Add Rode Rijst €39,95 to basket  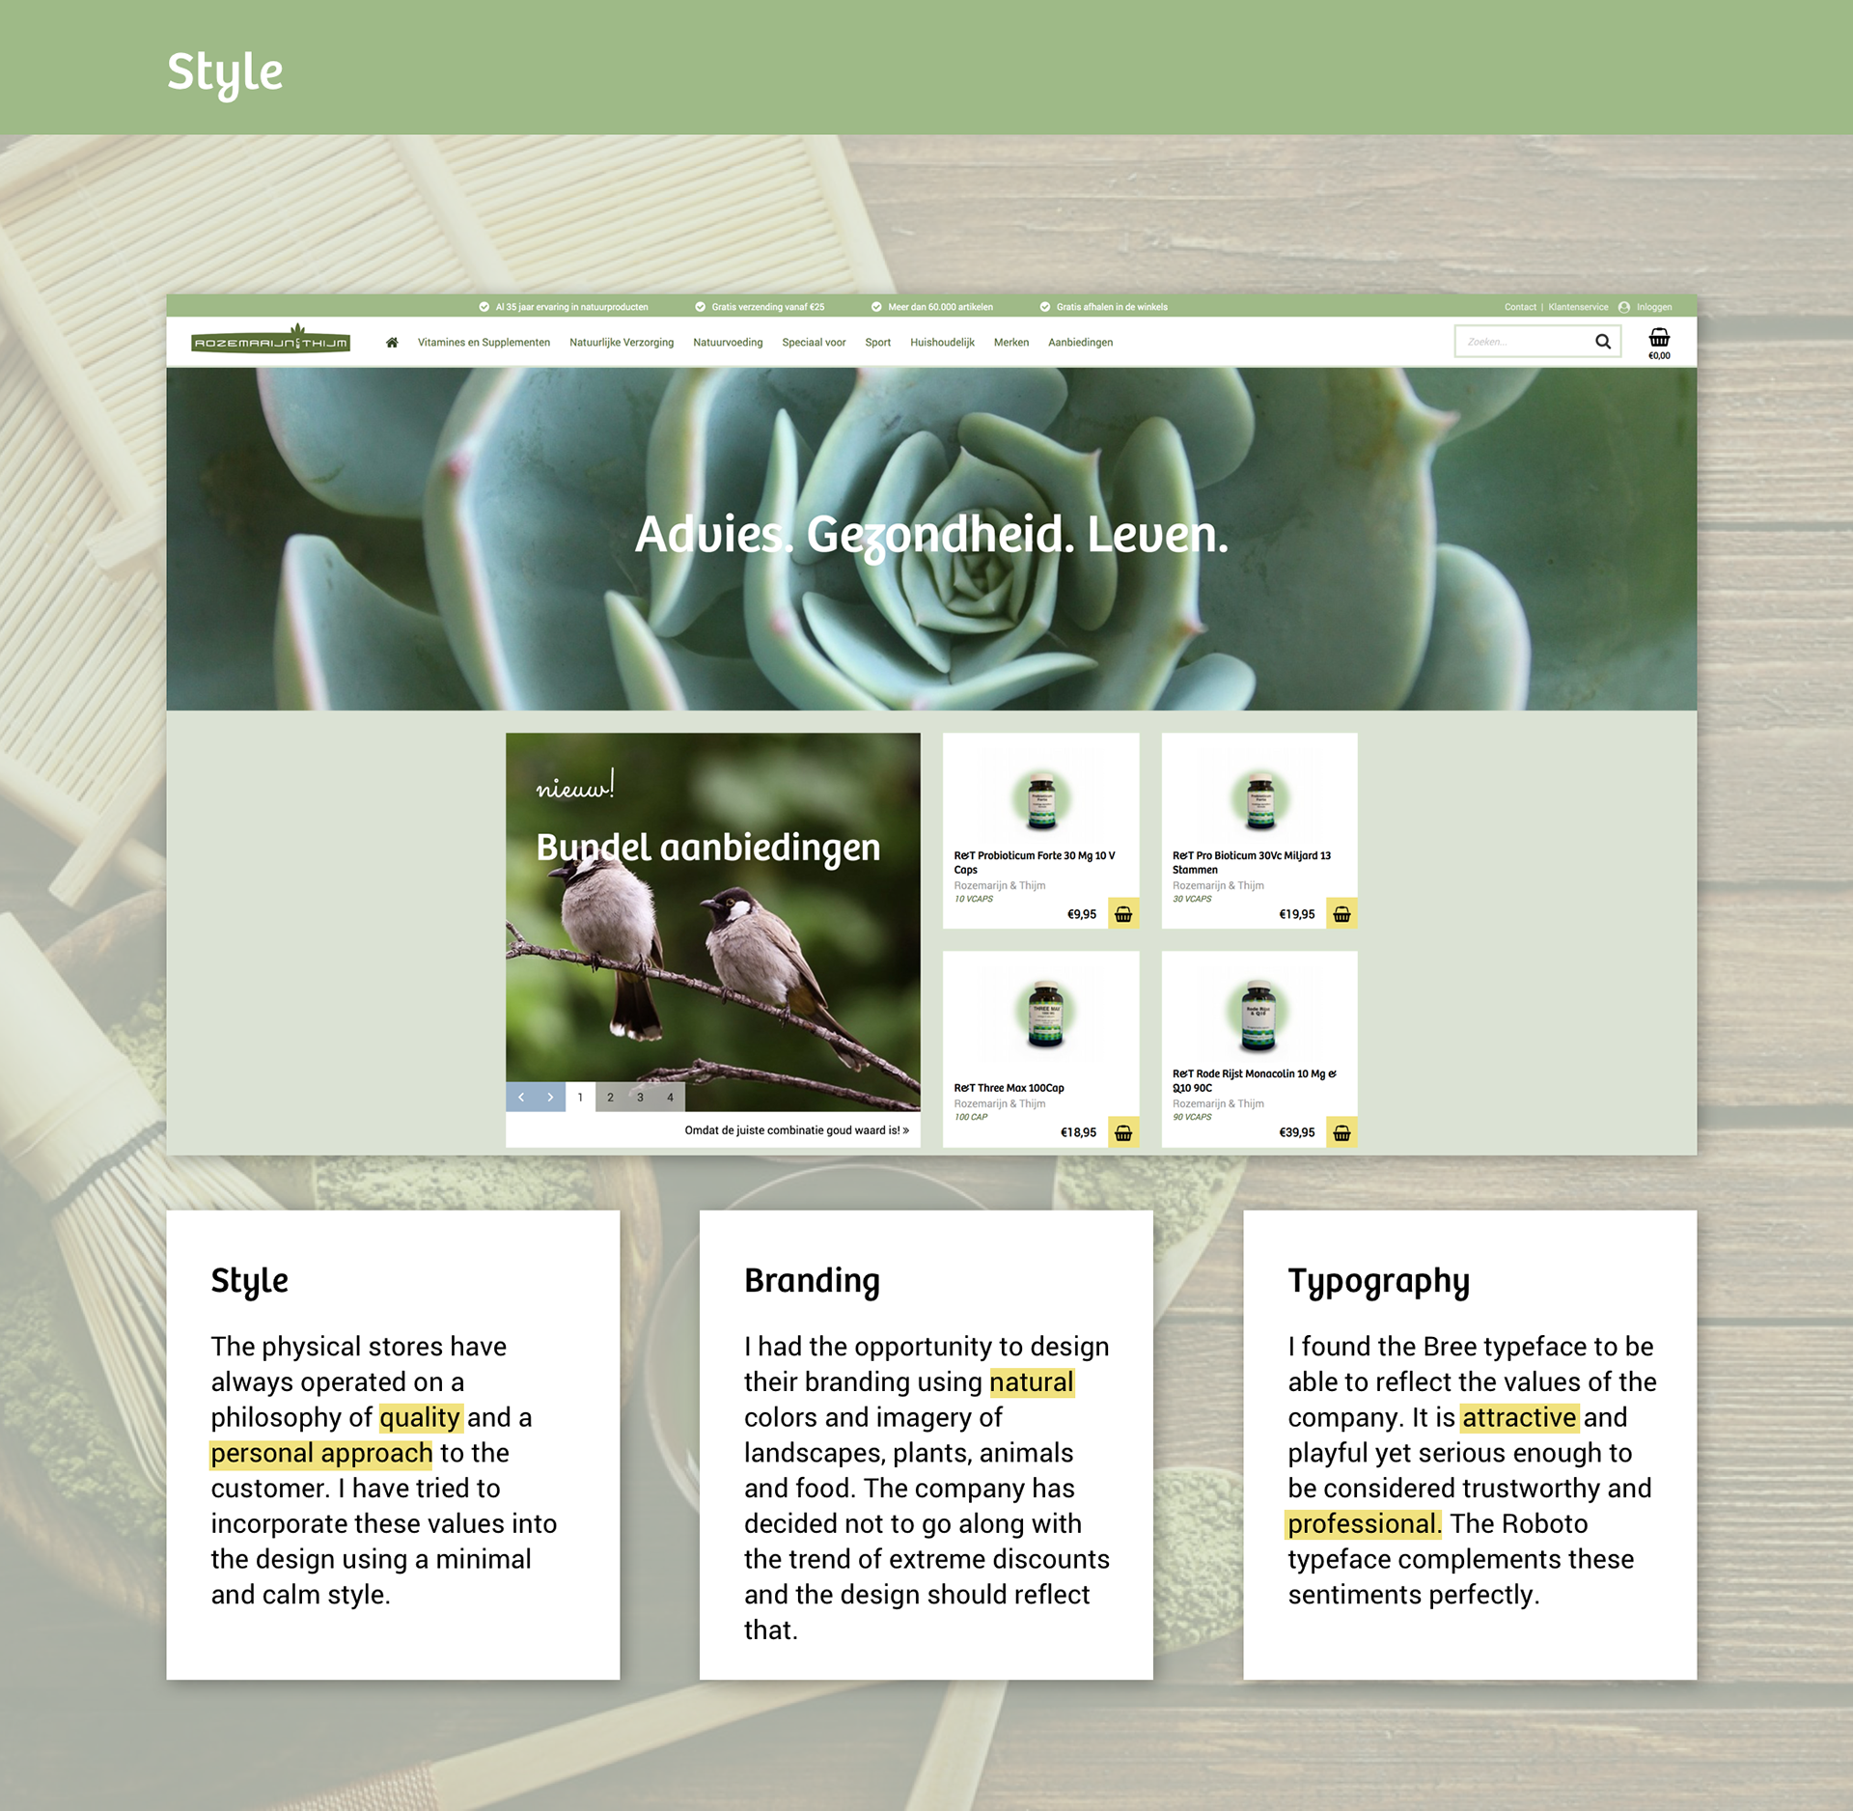point(1341,1132)
